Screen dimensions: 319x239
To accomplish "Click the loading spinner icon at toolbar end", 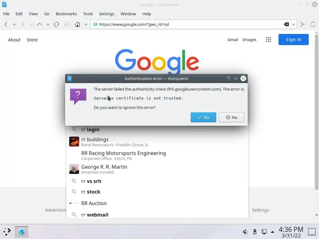I will (x=313, y=24).
